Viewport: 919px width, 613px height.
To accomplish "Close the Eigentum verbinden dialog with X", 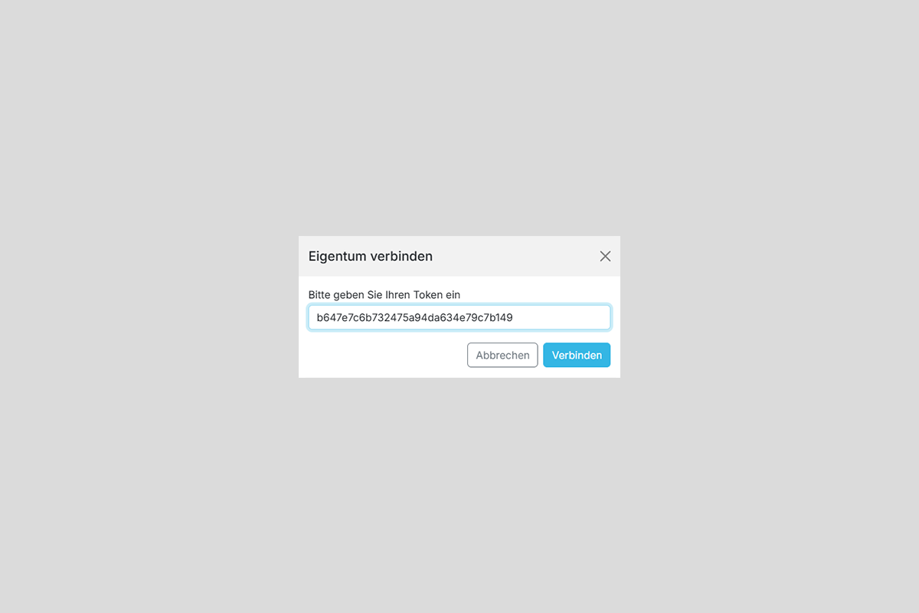I will [605, 256].
